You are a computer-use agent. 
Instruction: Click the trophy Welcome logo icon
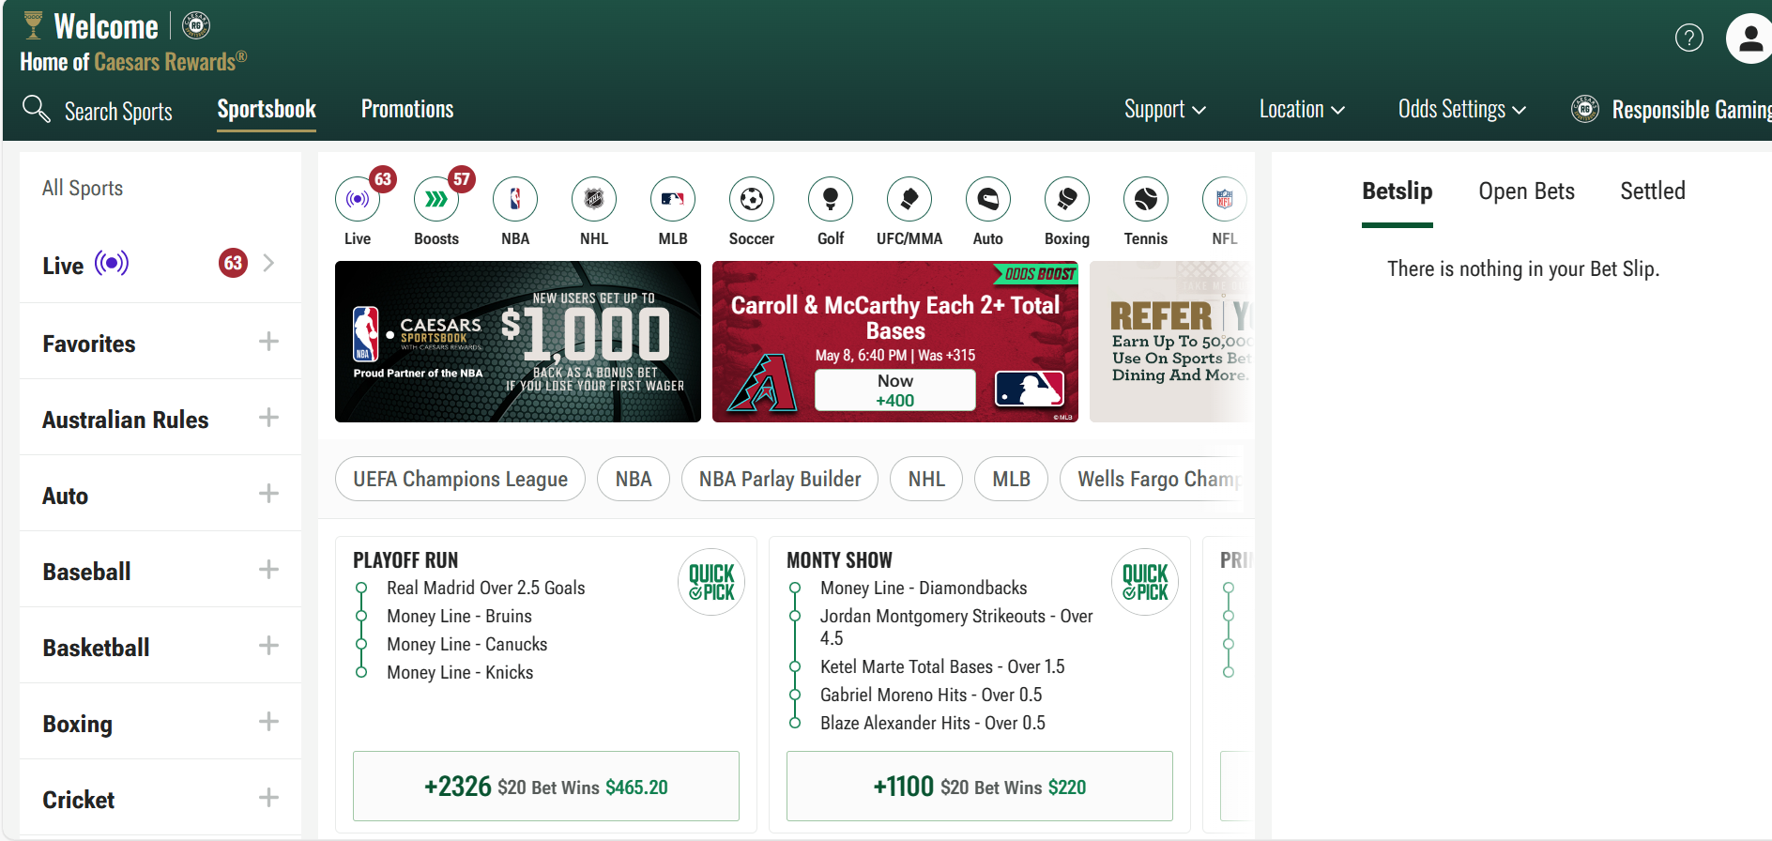(x=34, y=25)
